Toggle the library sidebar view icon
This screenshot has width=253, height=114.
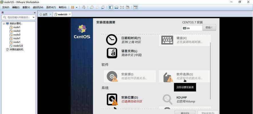[111, 7]
